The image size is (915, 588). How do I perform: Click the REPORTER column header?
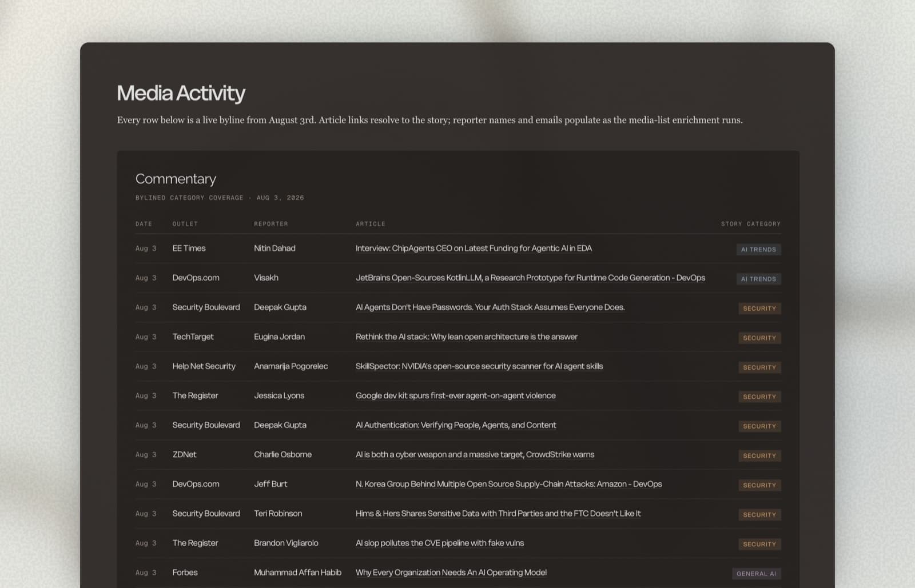click(271, 224)
